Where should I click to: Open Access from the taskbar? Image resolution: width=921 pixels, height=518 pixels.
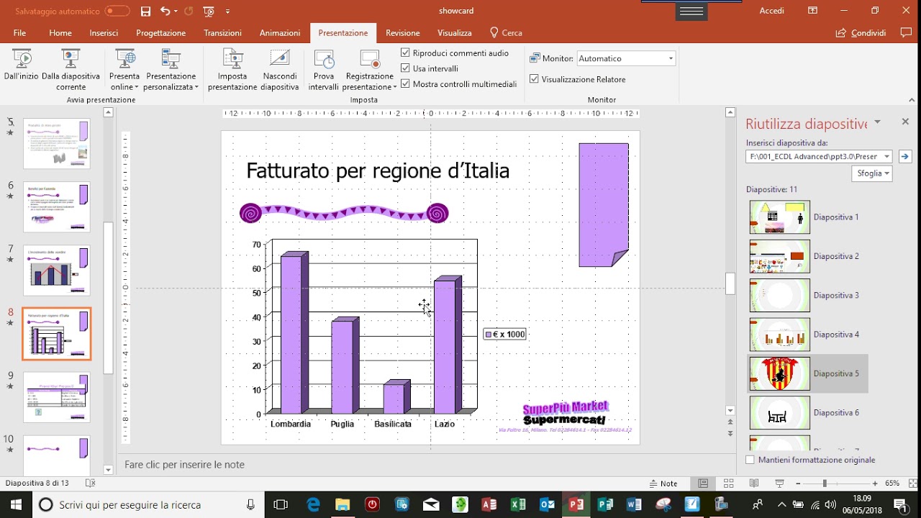click(489, 504)
